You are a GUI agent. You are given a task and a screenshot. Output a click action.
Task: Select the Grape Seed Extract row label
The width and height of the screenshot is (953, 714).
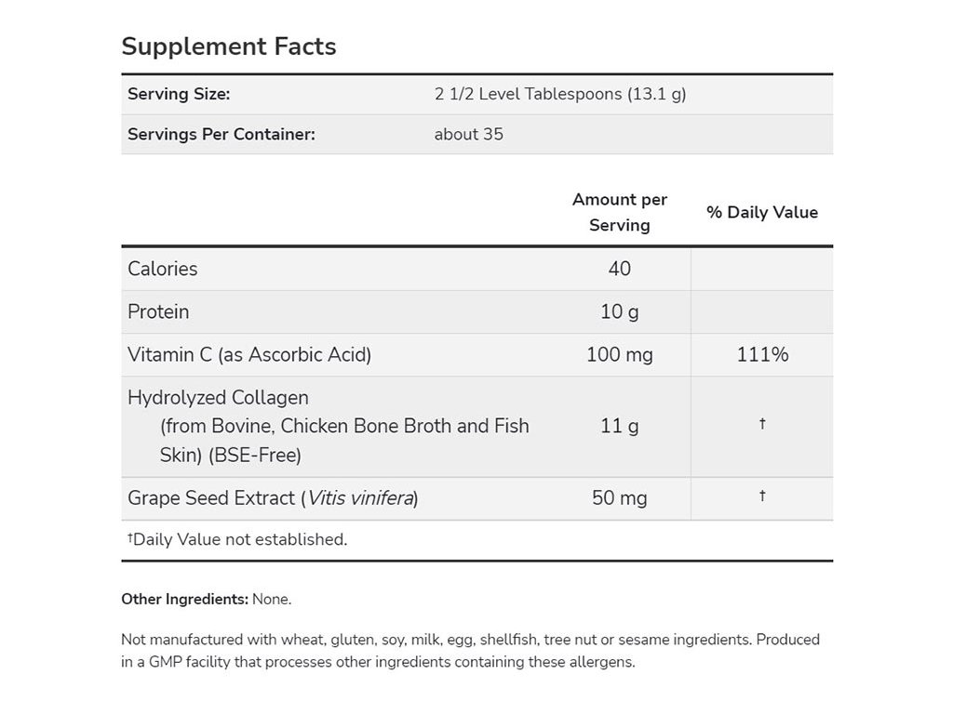tap(273, 498)
